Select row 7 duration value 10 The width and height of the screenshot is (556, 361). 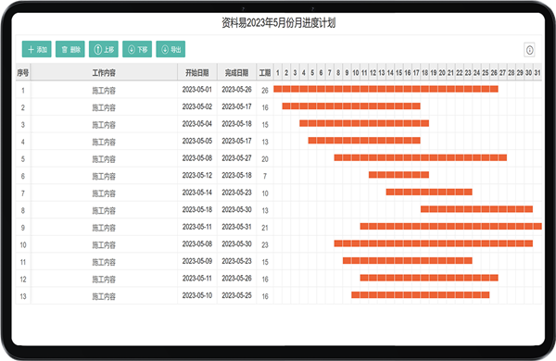tap(265, 193)
